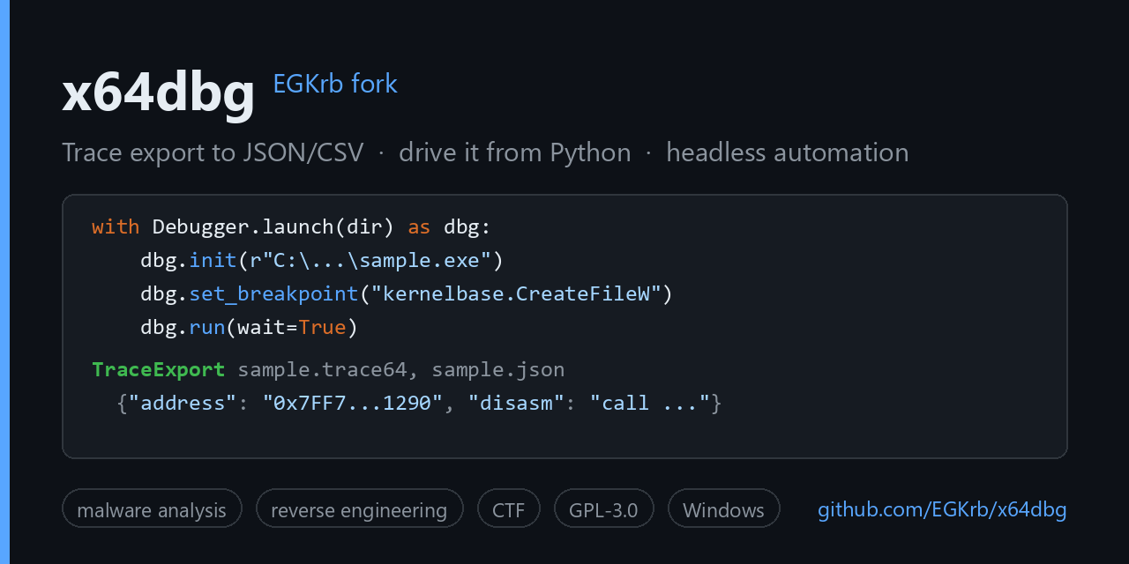Click 'headless automation' subtitle text
Image resolution: width=1129 pixels, height=564 pixels.
pyautogui.click(x=788, y=152)
